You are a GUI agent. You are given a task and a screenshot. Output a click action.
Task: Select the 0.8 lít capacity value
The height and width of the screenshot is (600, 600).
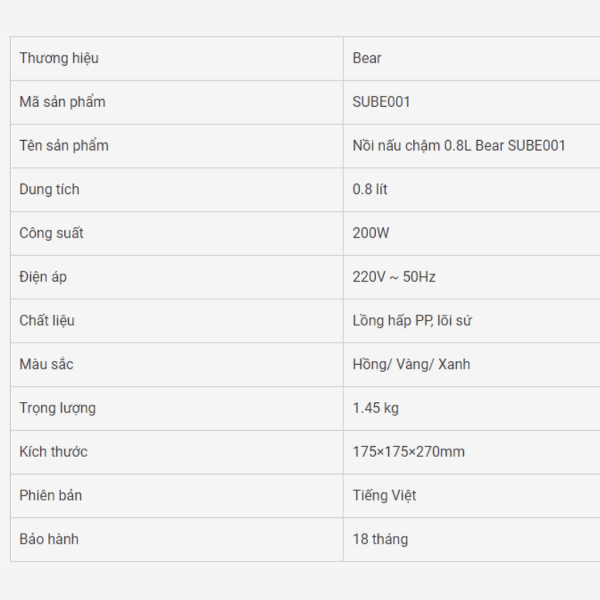[370, 189]
